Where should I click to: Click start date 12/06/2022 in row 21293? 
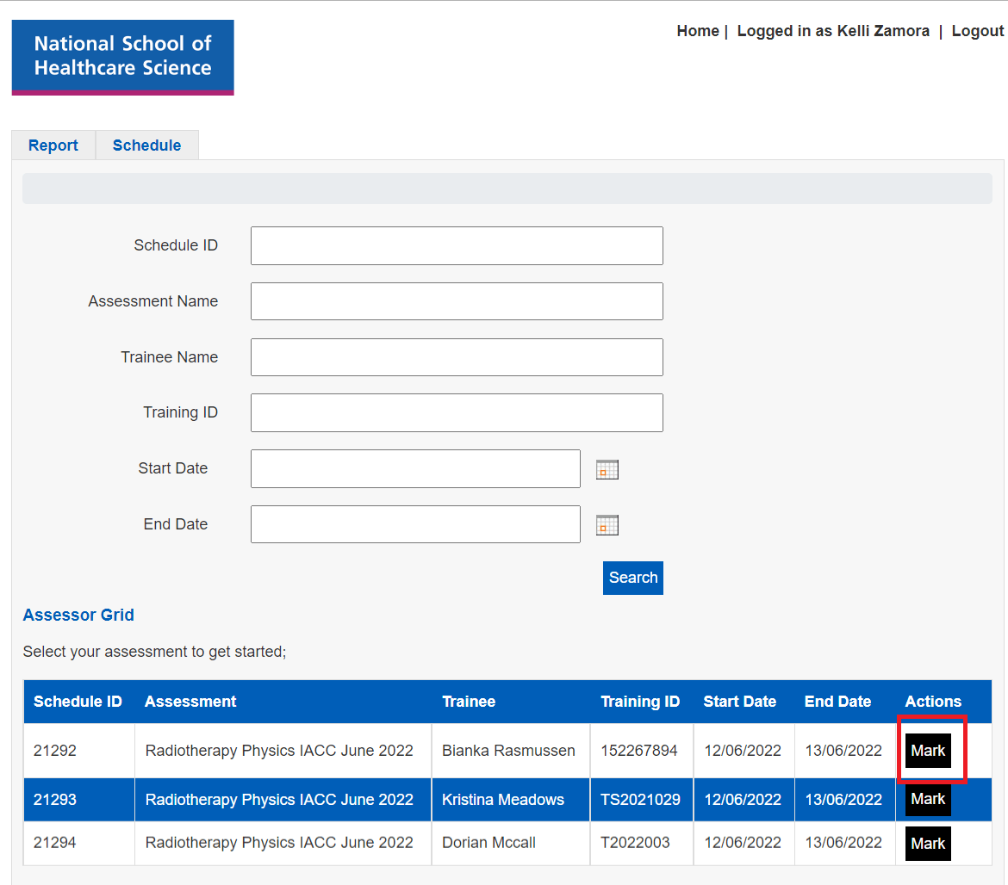tap(743, 800)
